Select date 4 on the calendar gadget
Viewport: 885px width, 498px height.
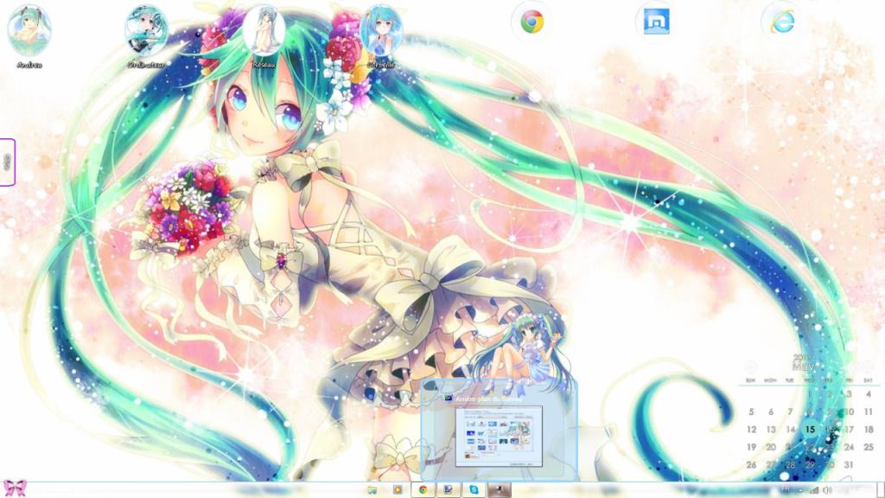click(x=868, y=394)
